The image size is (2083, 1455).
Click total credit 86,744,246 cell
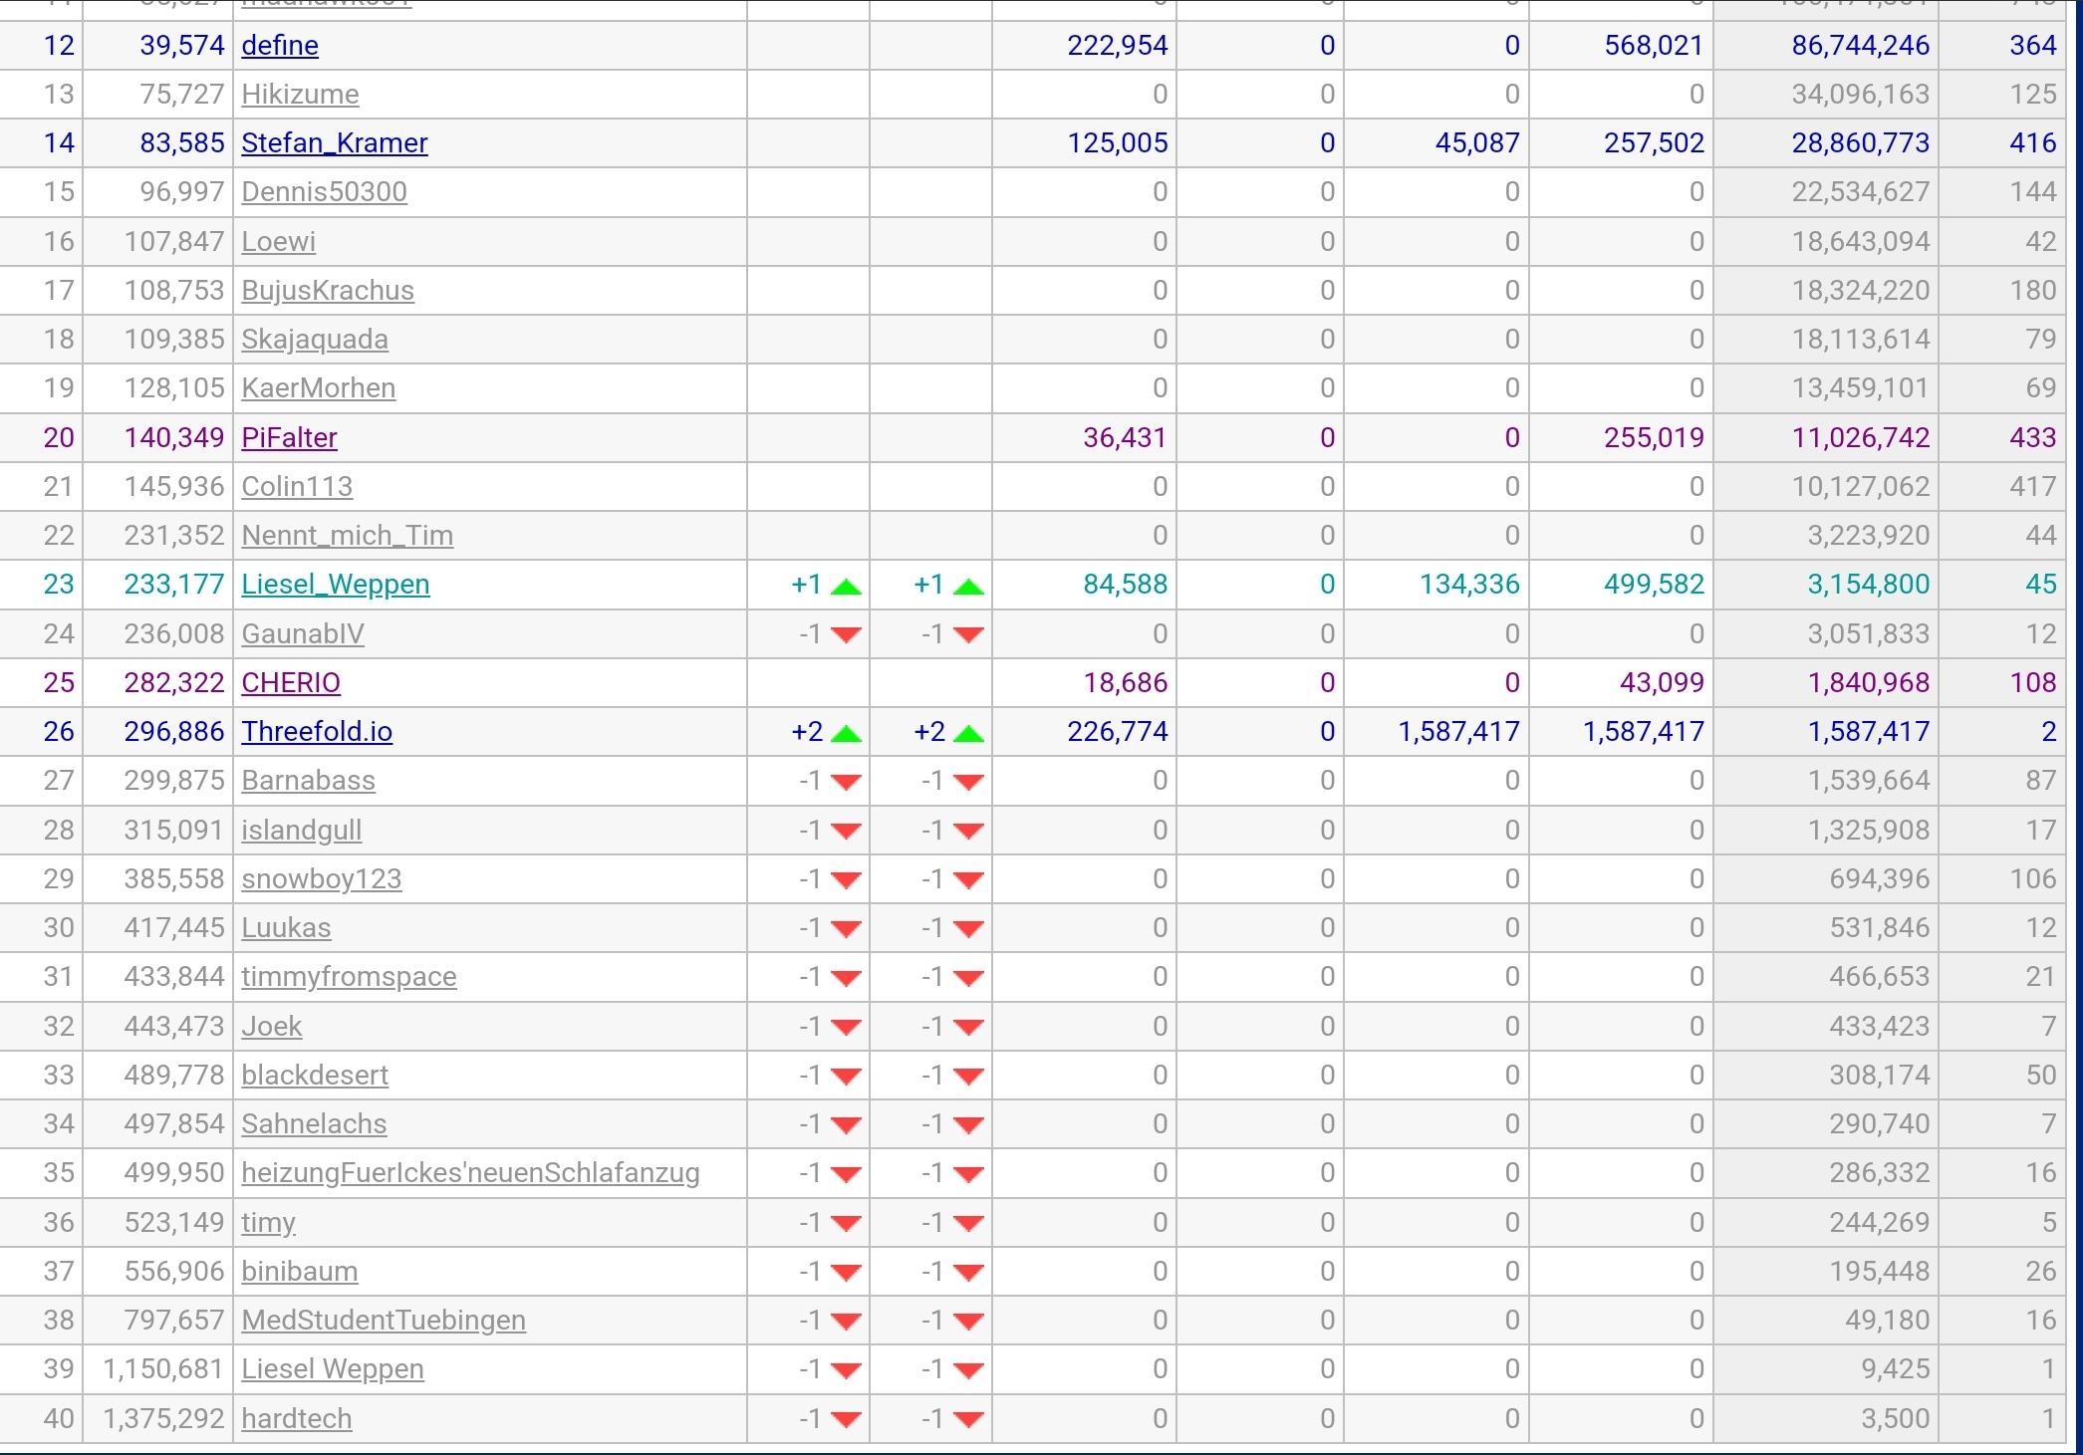(1860, 46)
